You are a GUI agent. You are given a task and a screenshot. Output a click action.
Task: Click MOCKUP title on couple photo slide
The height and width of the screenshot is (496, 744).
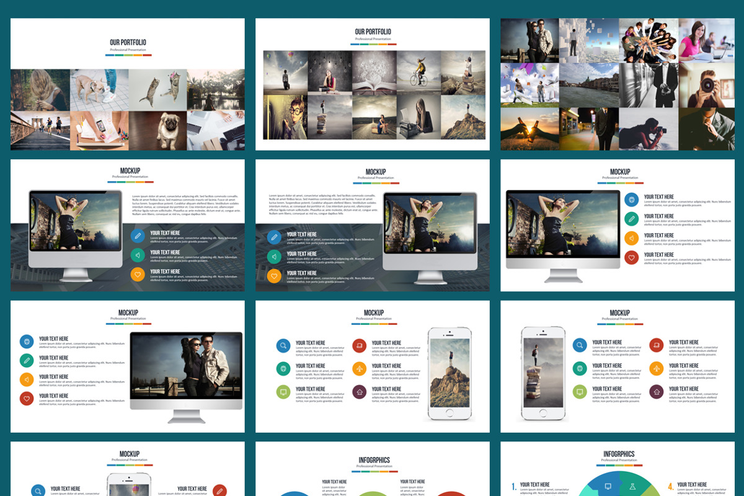128,312
